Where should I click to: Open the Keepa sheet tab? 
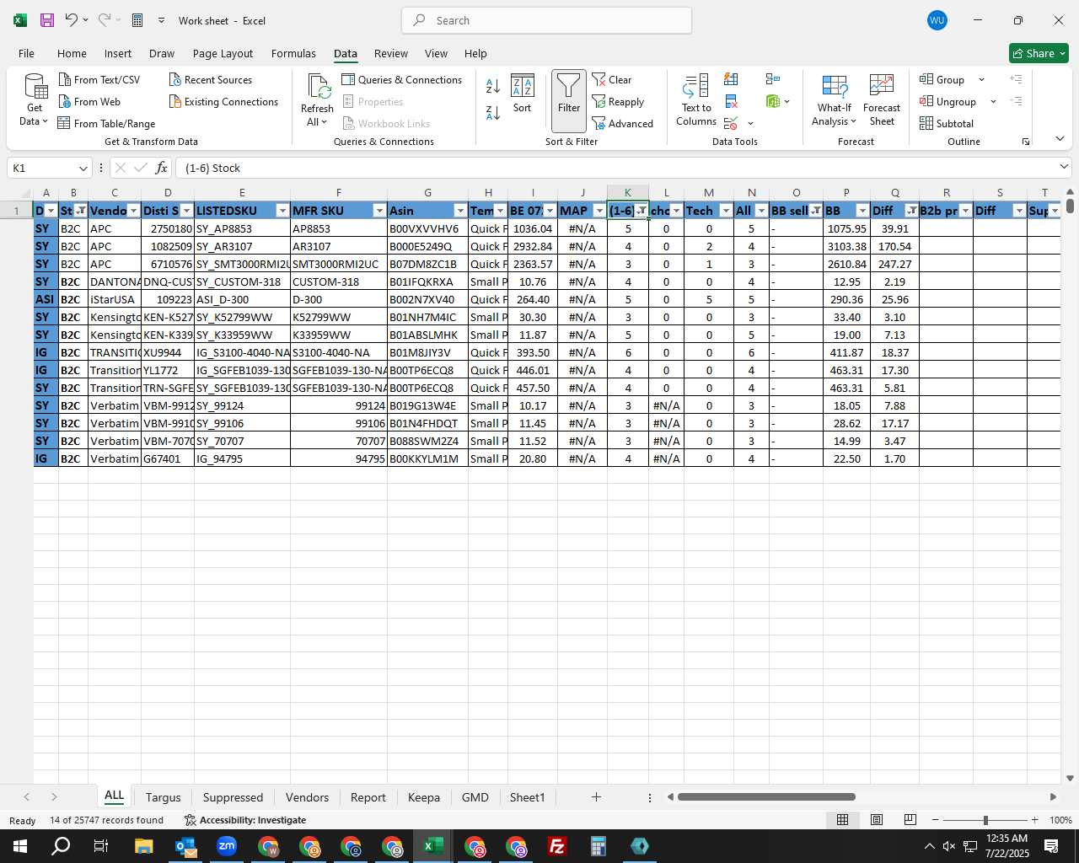tap(423, 797)
